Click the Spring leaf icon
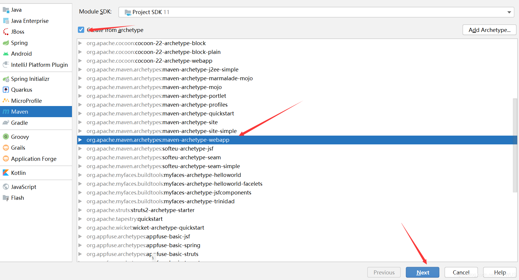The image size is (519, 280). (6, 43)
